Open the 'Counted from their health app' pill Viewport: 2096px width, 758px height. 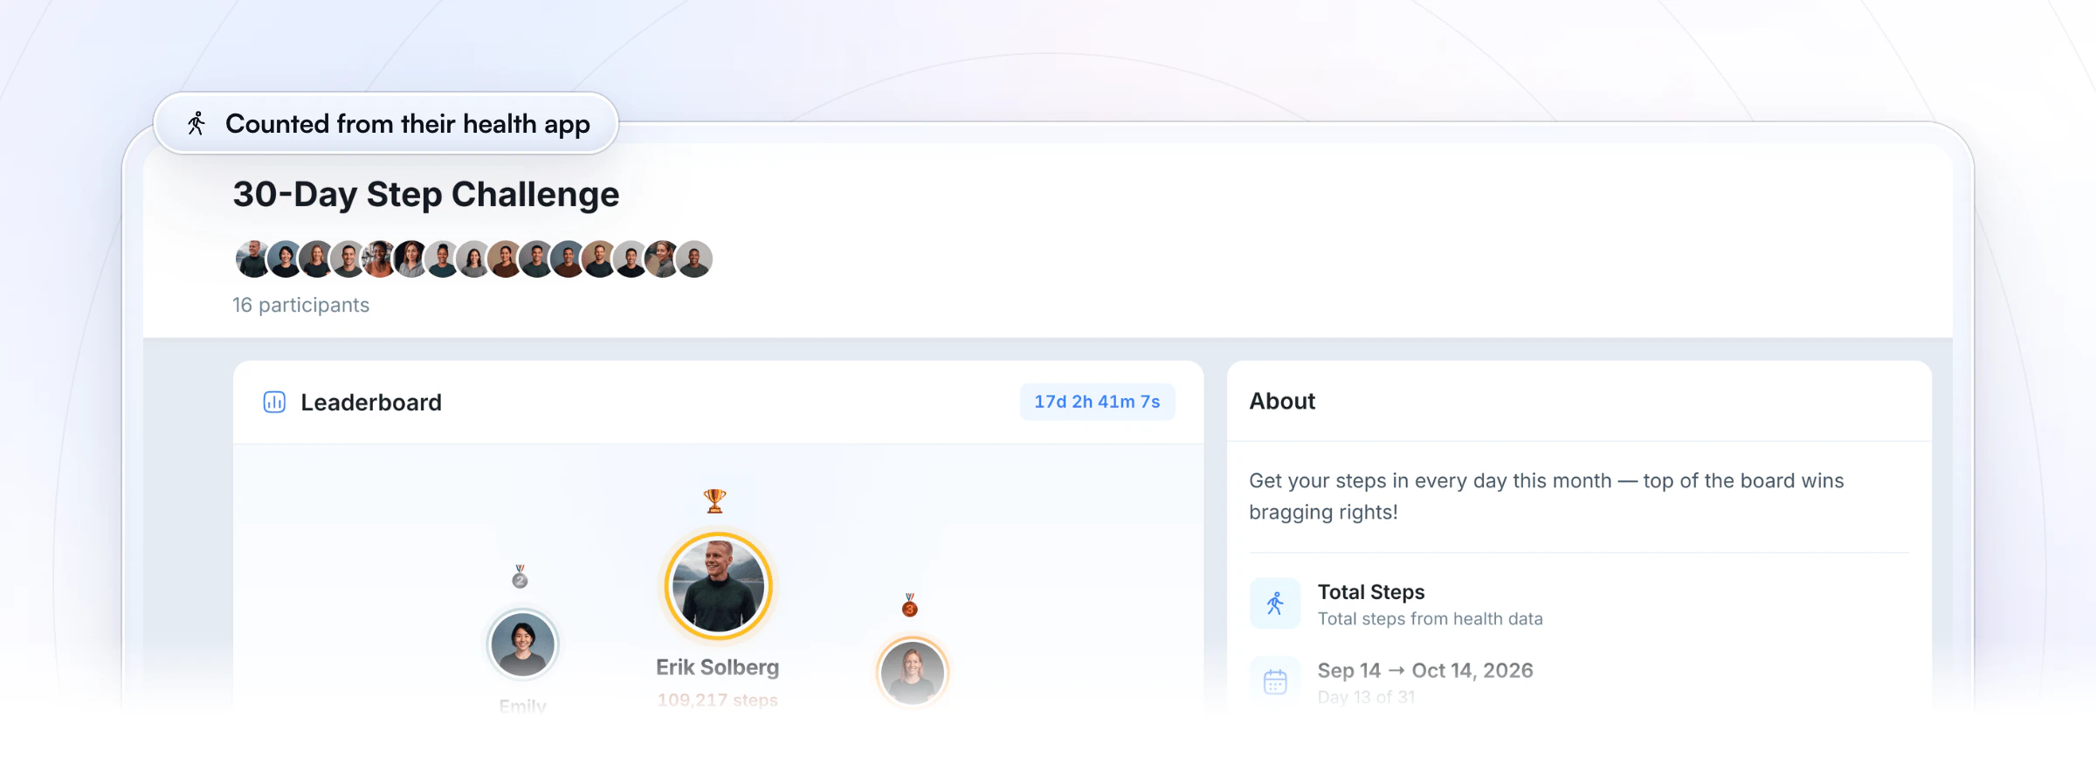pos(386,124)
